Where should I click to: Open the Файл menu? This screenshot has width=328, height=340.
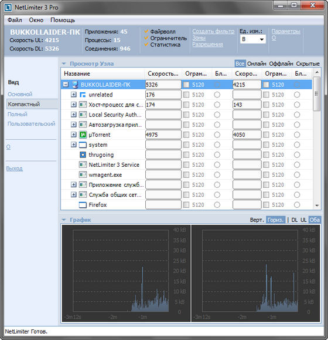click(15, 20)
